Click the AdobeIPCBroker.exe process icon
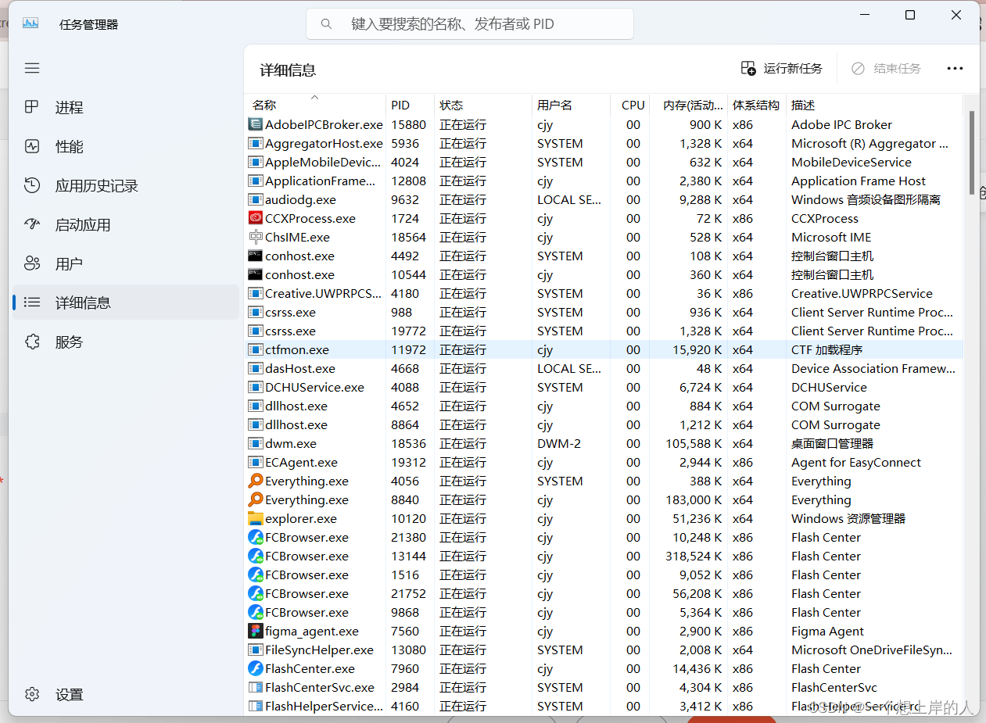The width and height of the screenshot is (986, 723). click(255, 124)
